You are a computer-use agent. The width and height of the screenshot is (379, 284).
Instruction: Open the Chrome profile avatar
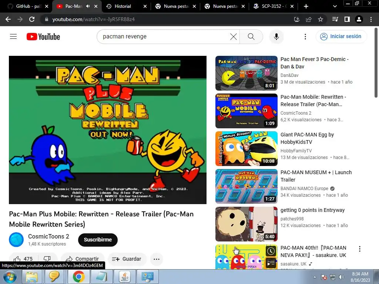click(359, 19)
